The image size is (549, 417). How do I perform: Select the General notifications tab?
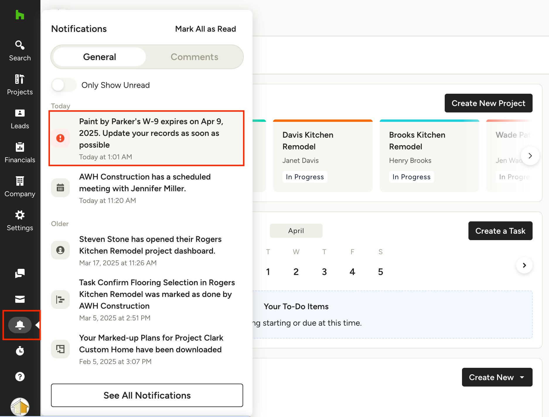coord(100,57)
